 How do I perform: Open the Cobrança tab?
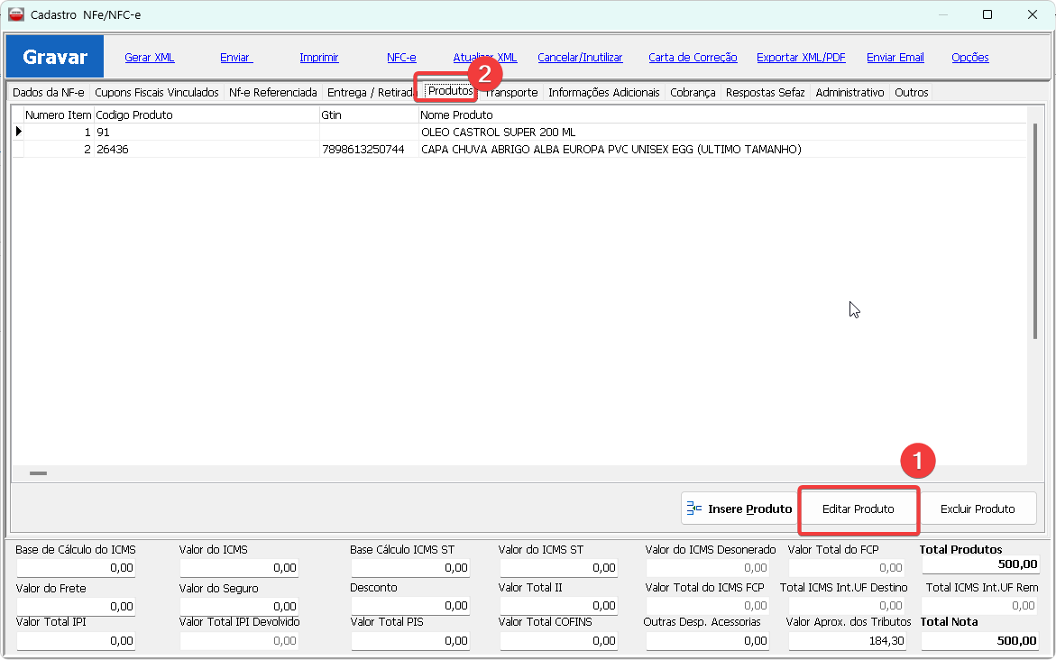pyautogui.click(x=693, y=92)
